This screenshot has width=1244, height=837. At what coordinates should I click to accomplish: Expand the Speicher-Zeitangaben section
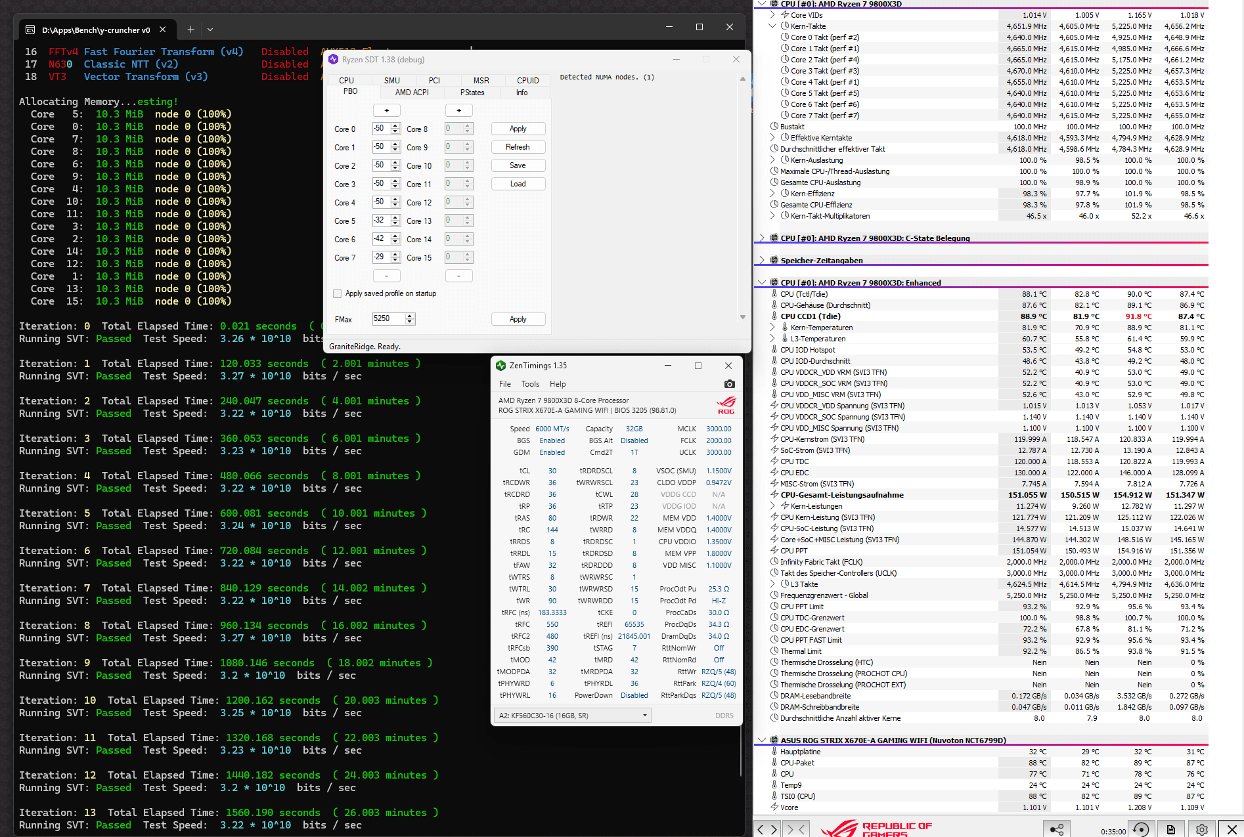tap(762, 260)
